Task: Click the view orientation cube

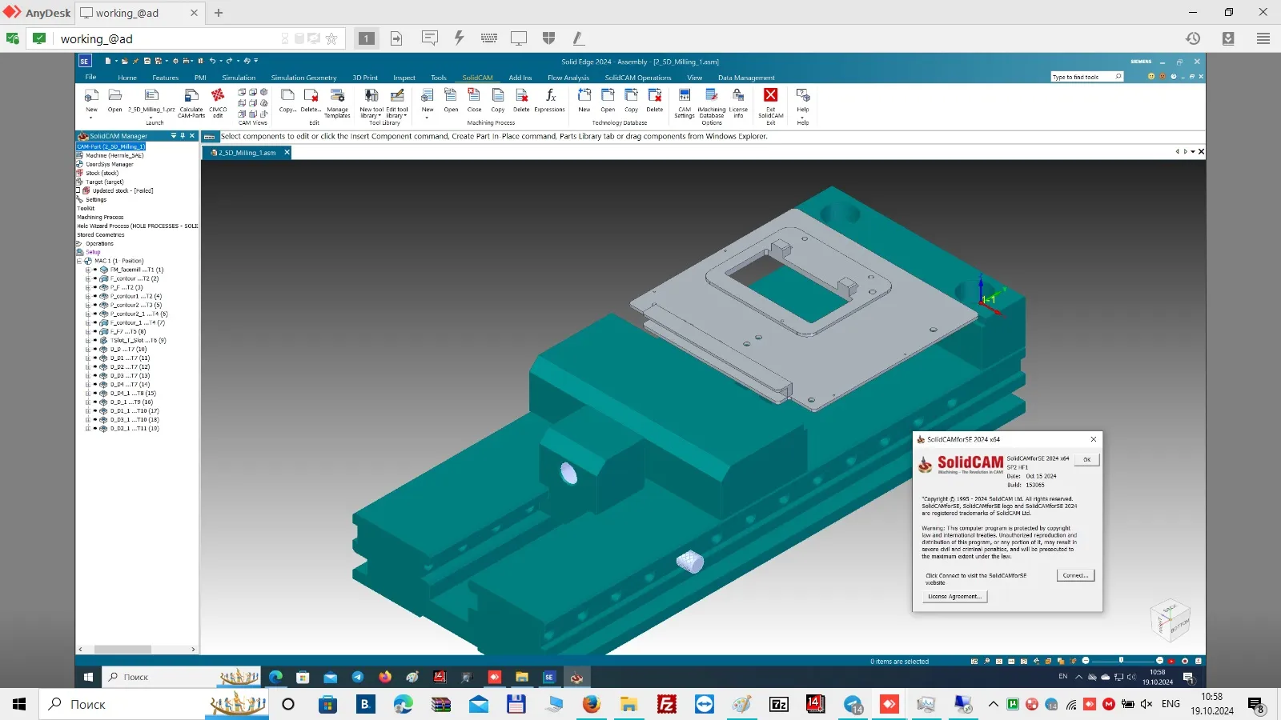Action: (x=1170, y=620)
